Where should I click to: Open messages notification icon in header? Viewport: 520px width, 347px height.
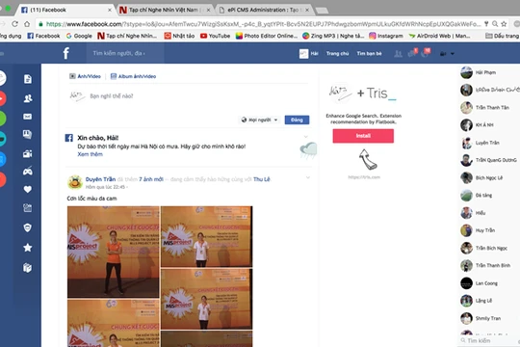(412, 53)
